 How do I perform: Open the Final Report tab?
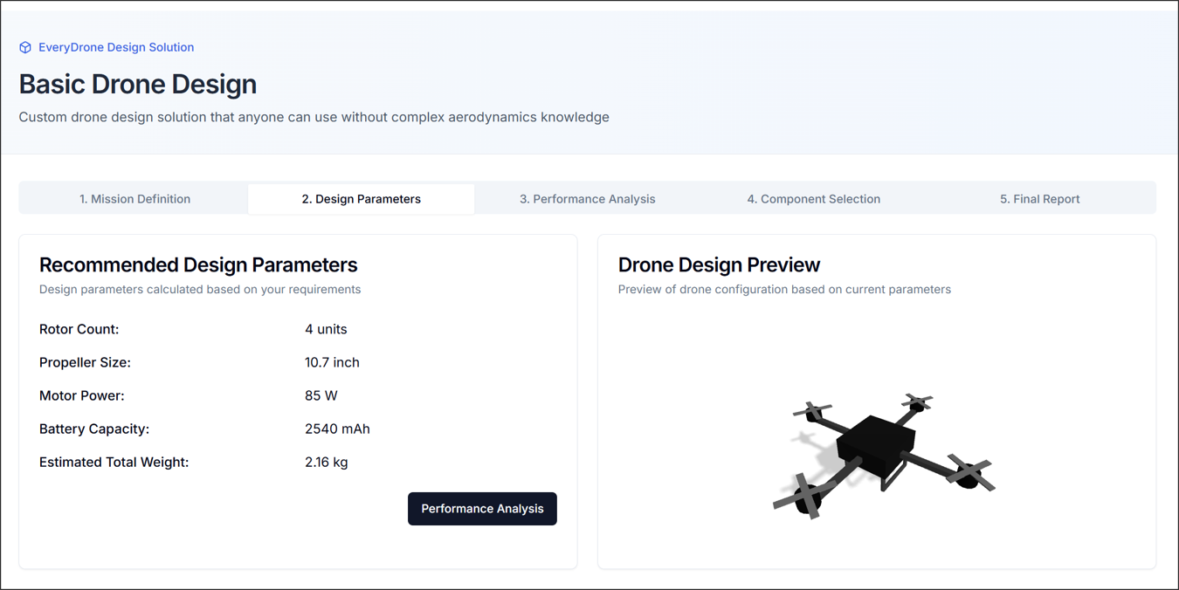[1039, 198]
